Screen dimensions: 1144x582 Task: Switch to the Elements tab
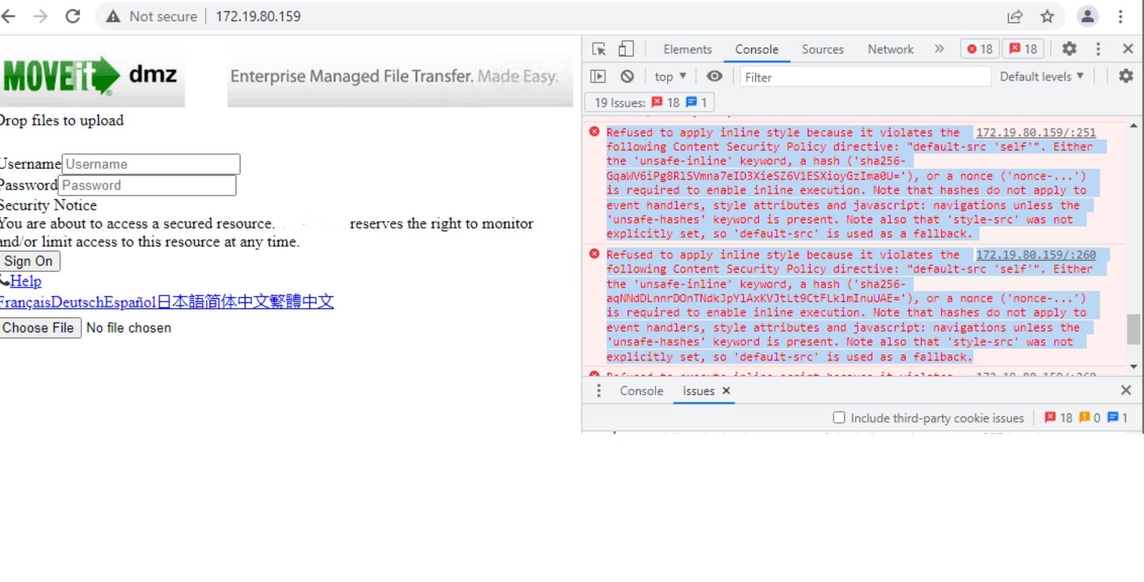pos(687,49)
